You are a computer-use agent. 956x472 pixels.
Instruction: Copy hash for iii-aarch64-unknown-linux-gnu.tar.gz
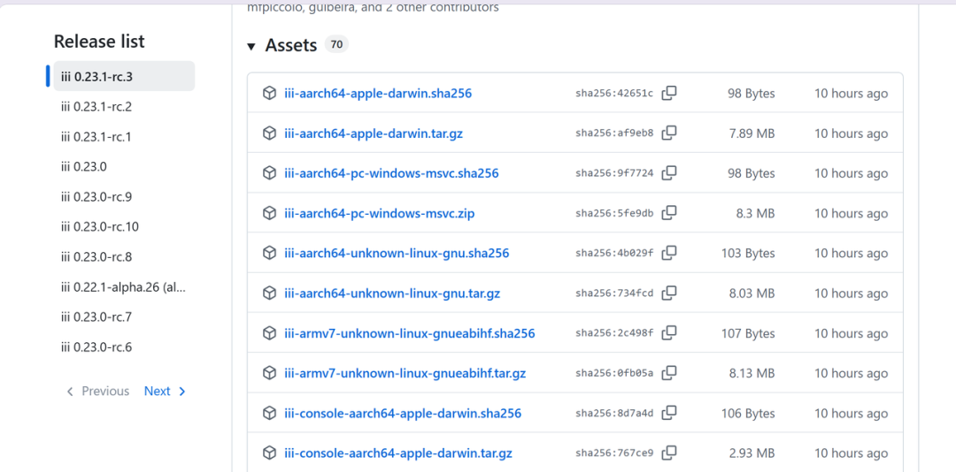pyautogui.click(x=669, y=293)
